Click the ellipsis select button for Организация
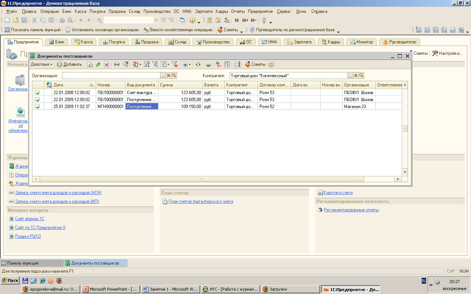 pyautogui.click(x=163, y=75)
